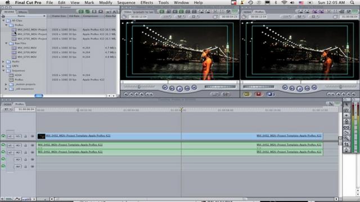Collapse the All Clips bin
The width and height of the screenshot is (360, 202).
click(3, 20)
